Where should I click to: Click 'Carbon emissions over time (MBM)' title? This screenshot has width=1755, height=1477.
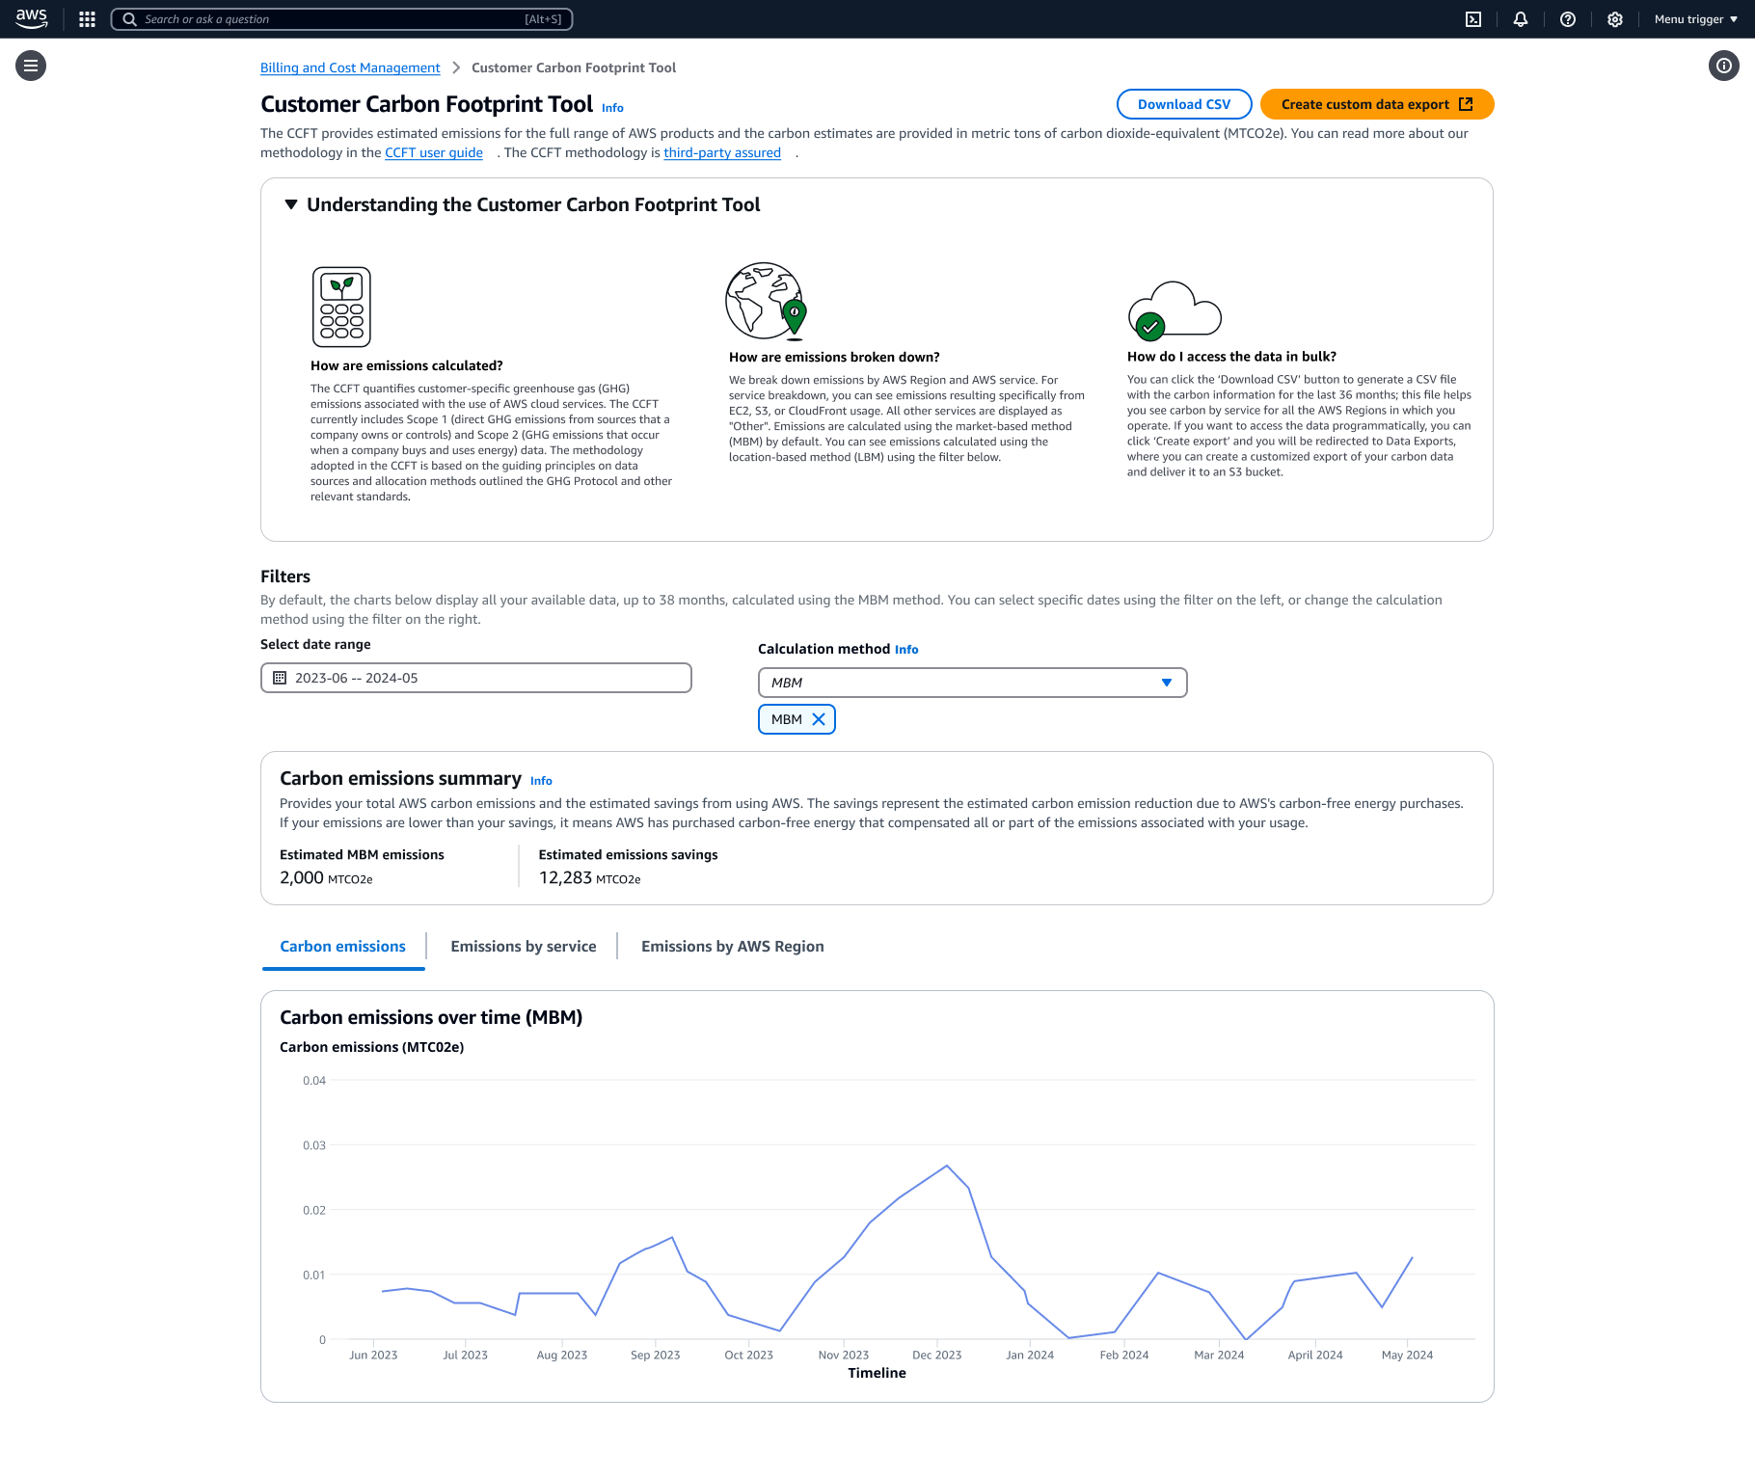tap(431, 1017)
